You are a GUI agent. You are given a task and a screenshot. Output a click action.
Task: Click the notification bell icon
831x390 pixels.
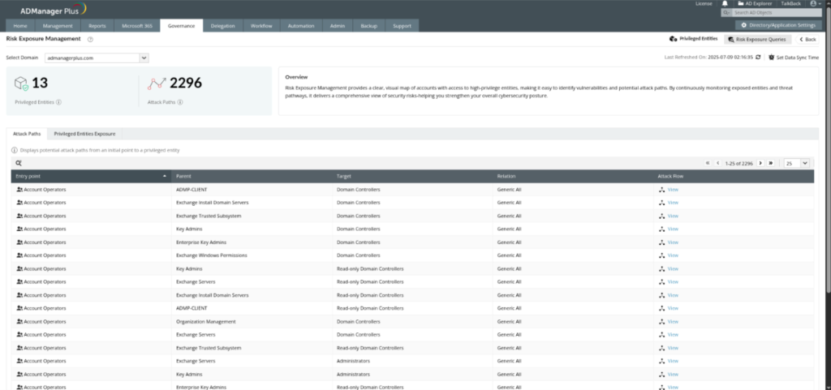tap(725, 3)
